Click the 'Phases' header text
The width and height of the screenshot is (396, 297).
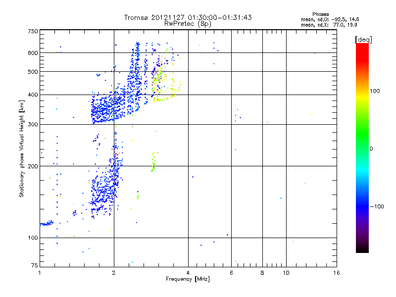[320, 14]
